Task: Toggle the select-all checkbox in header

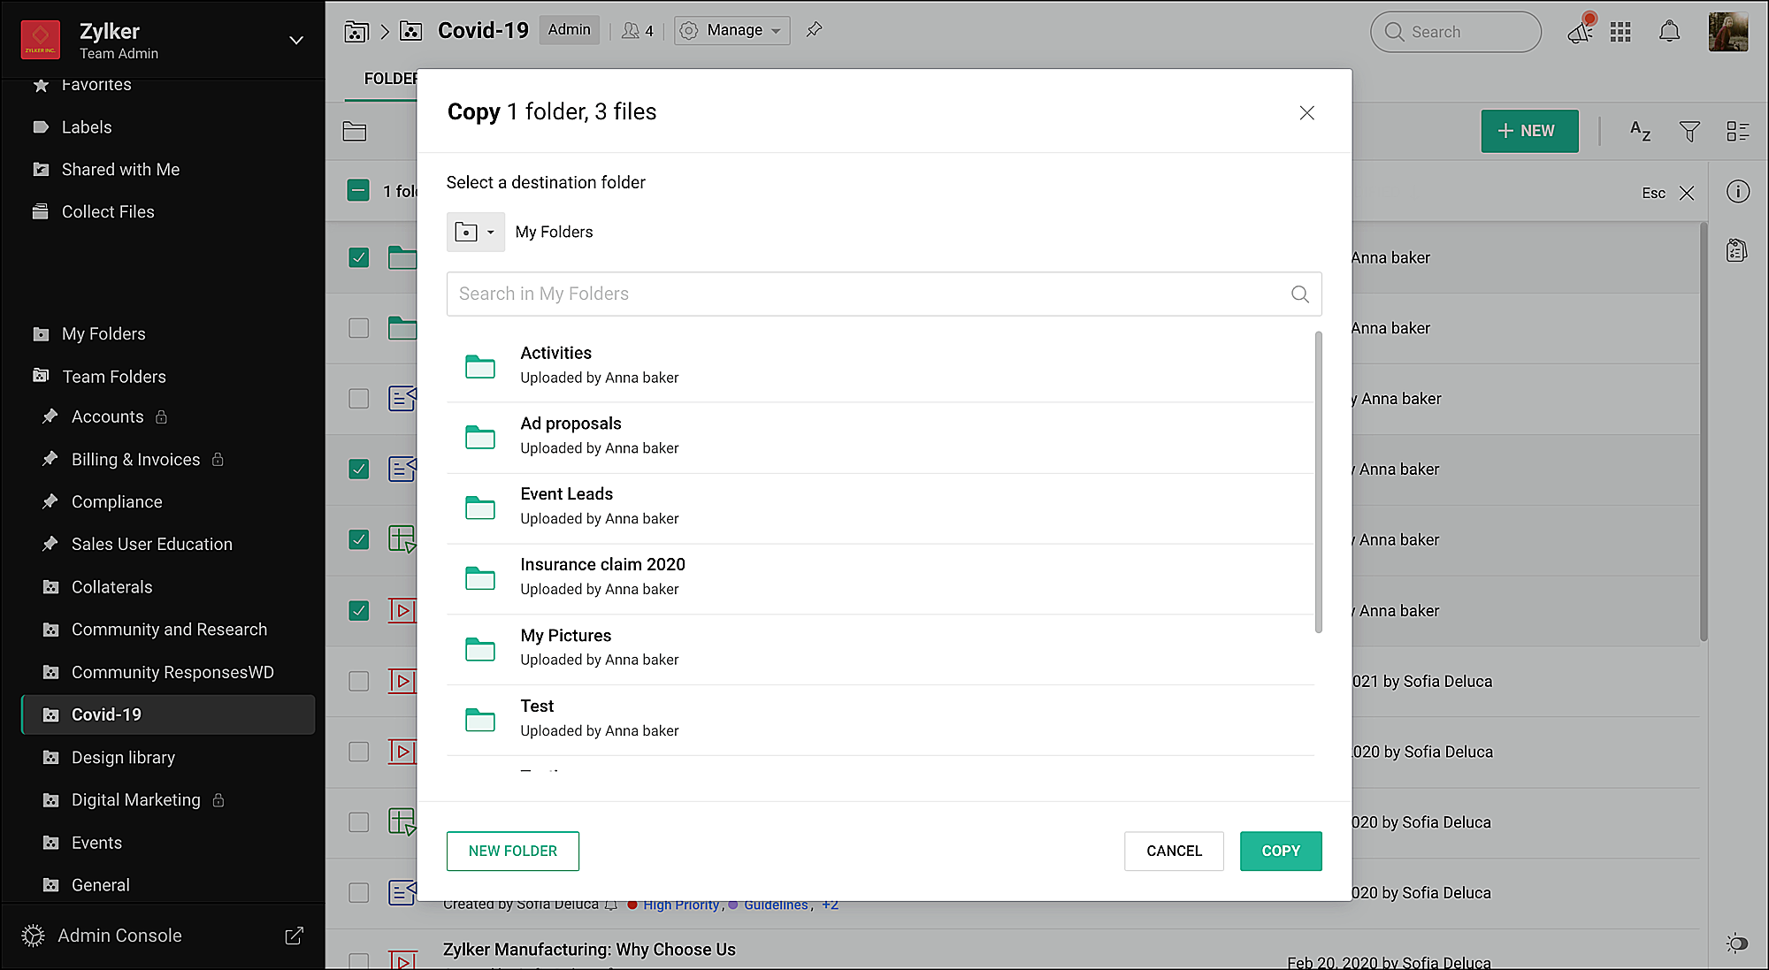Action: pos(358,191)
